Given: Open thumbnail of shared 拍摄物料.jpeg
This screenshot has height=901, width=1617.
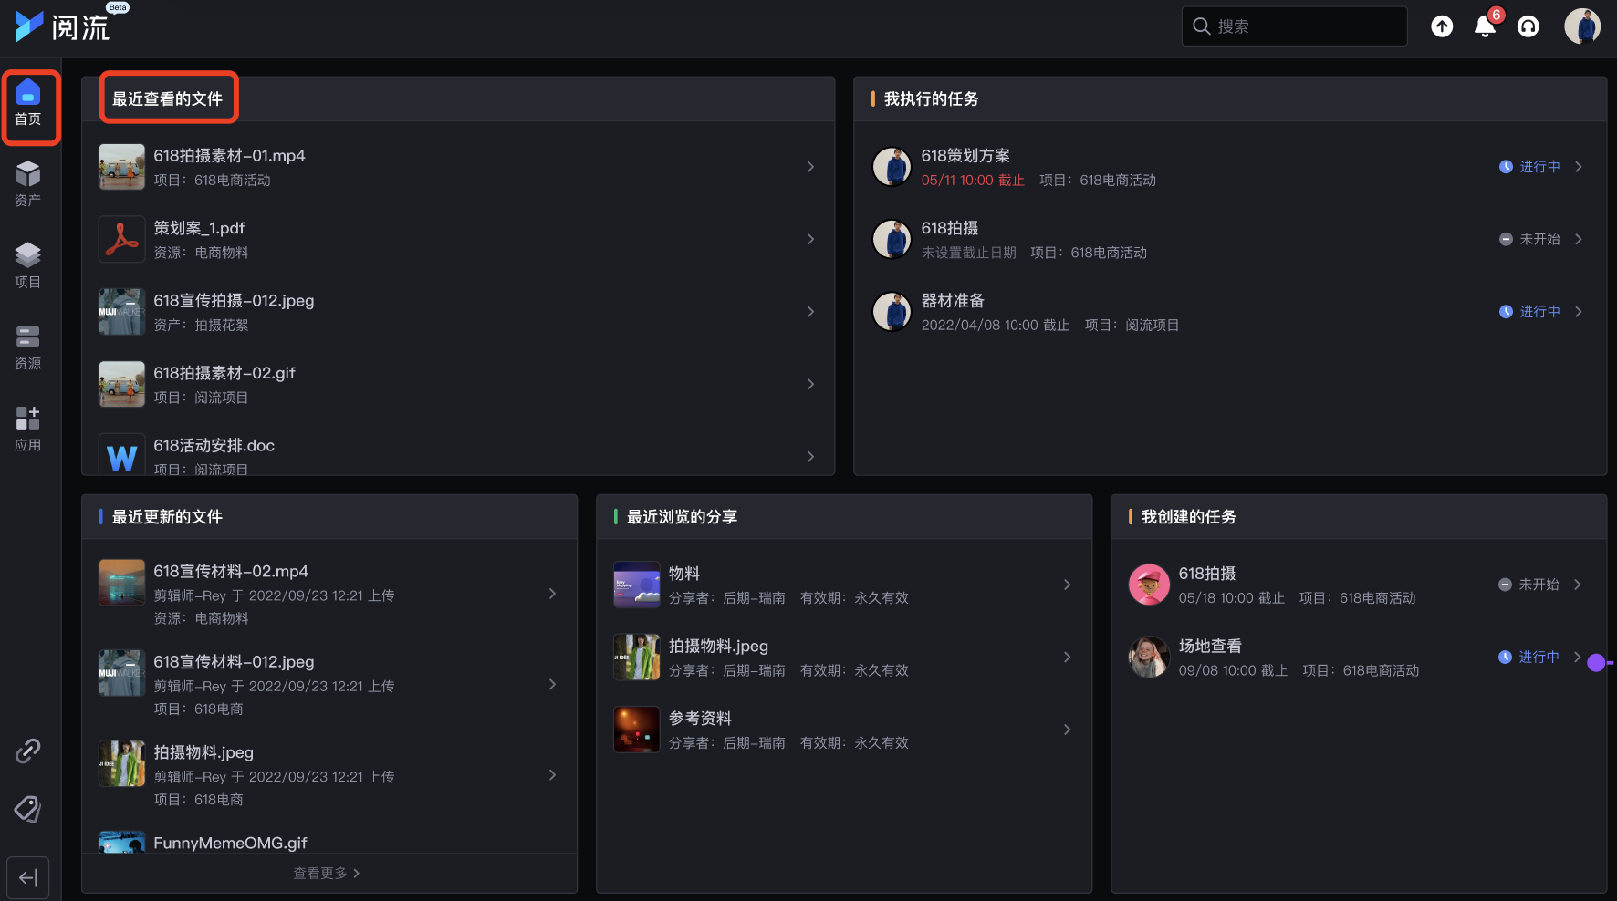Looking at the screenshot, I should tap(637, 657).
